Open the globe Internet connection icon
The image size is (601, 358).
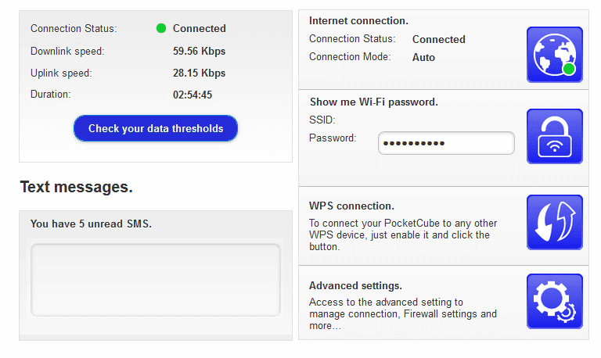point(555,55)
